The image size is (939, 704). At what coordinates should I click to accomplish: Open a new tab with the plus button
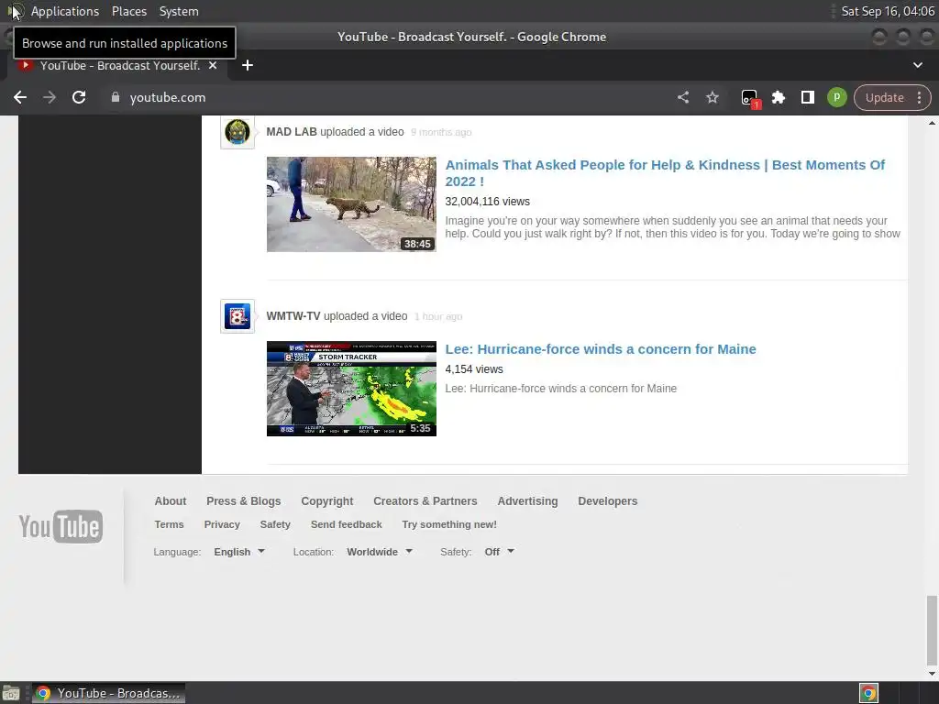(x=248, y=65)
